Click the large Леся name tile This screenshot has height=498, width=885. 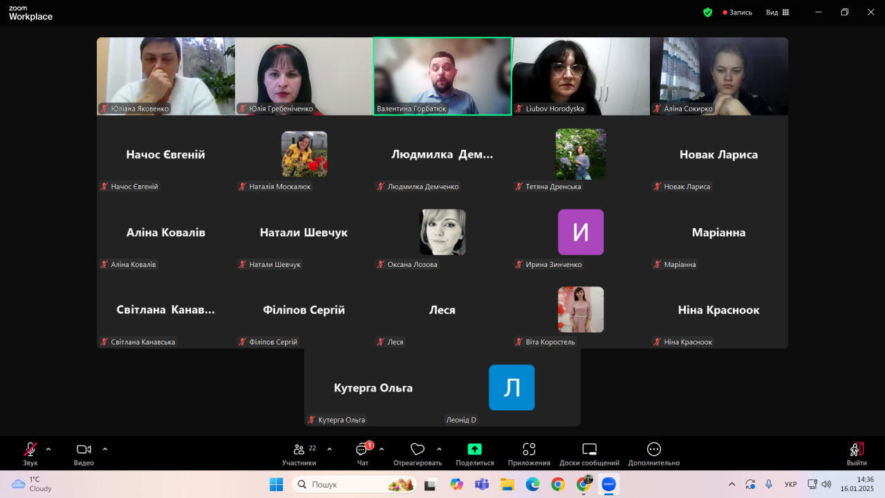442,310
